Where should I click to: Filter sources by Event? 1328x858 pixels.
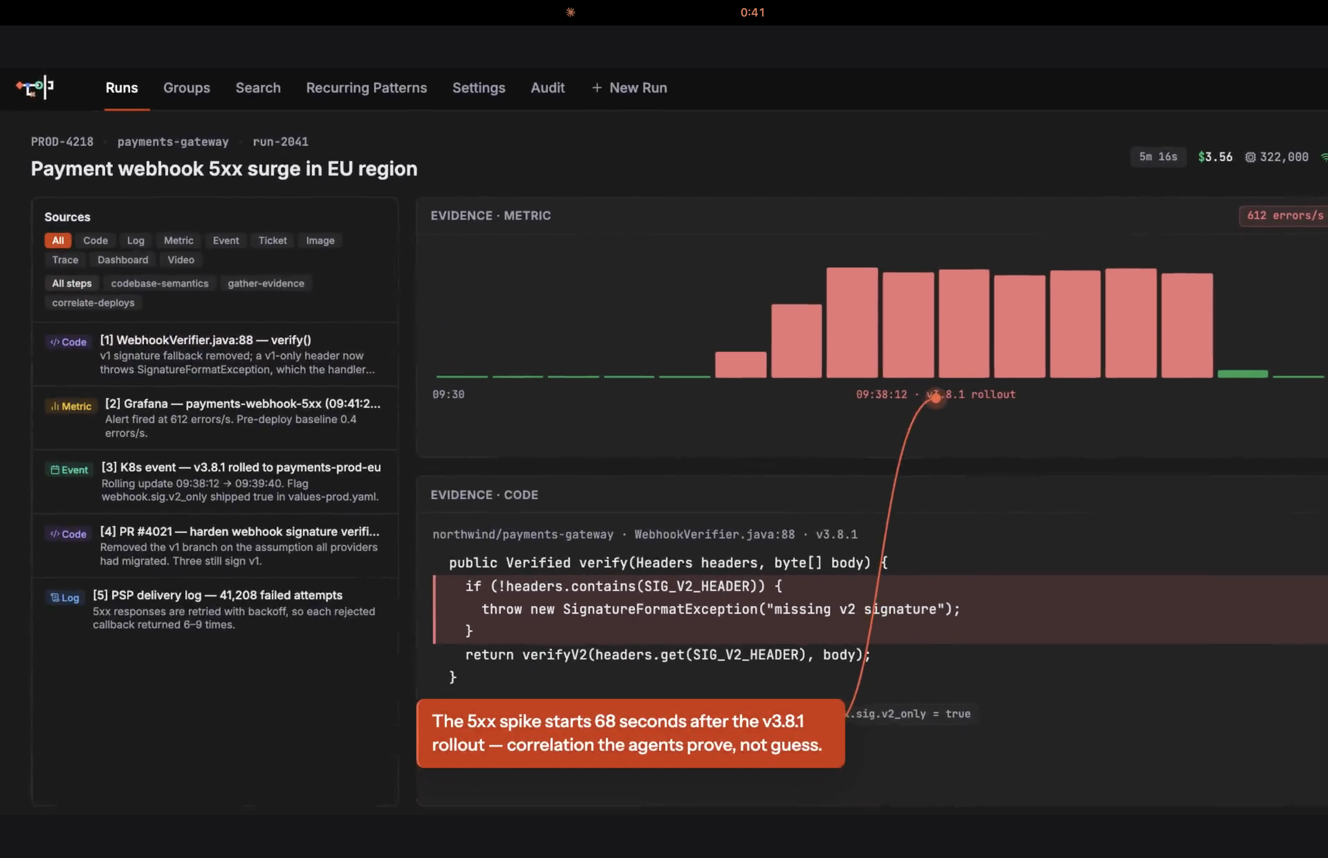(x=226, y=240)
